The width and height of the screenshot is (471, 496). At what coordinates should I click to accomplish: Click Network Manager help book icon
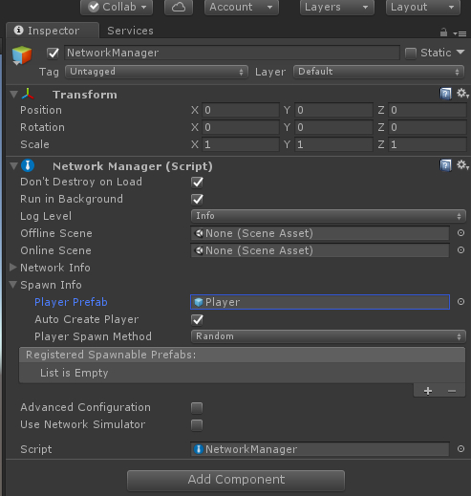coord(445,165)
